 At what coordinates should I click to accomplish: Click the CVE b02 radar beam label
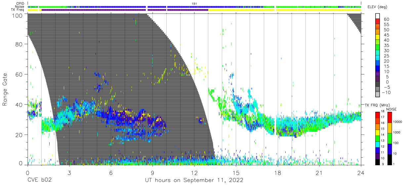pyautogui.click(x=39, y=180)
